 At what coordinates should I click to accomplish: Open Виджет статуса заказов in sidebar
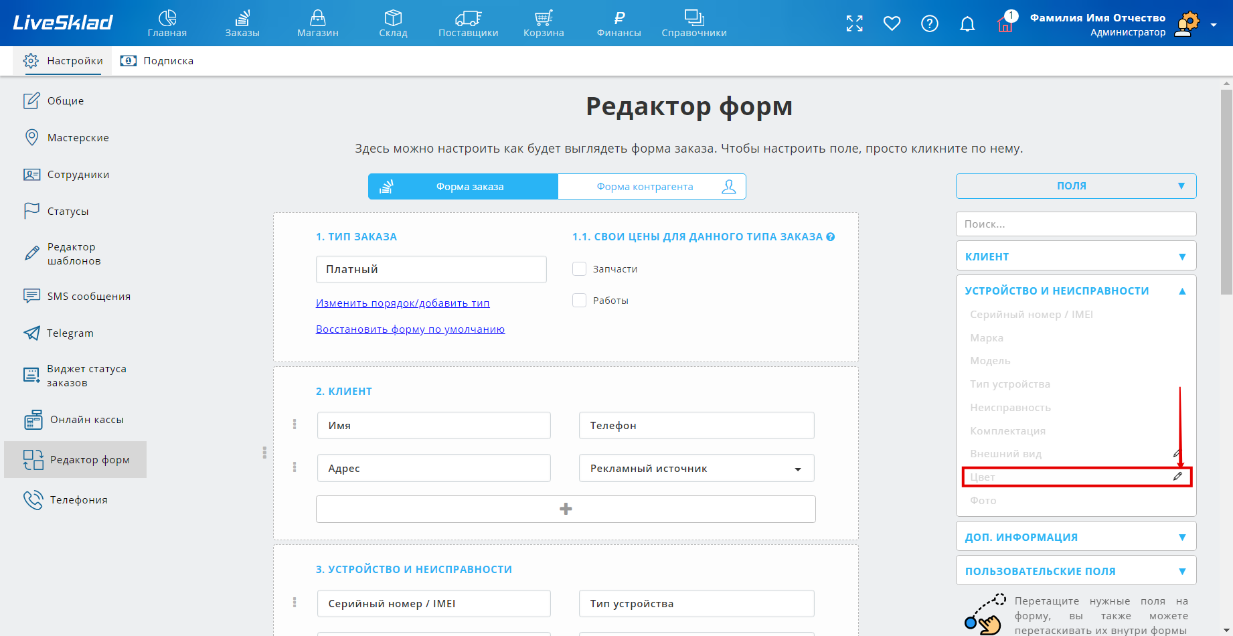tap(74, 376)
